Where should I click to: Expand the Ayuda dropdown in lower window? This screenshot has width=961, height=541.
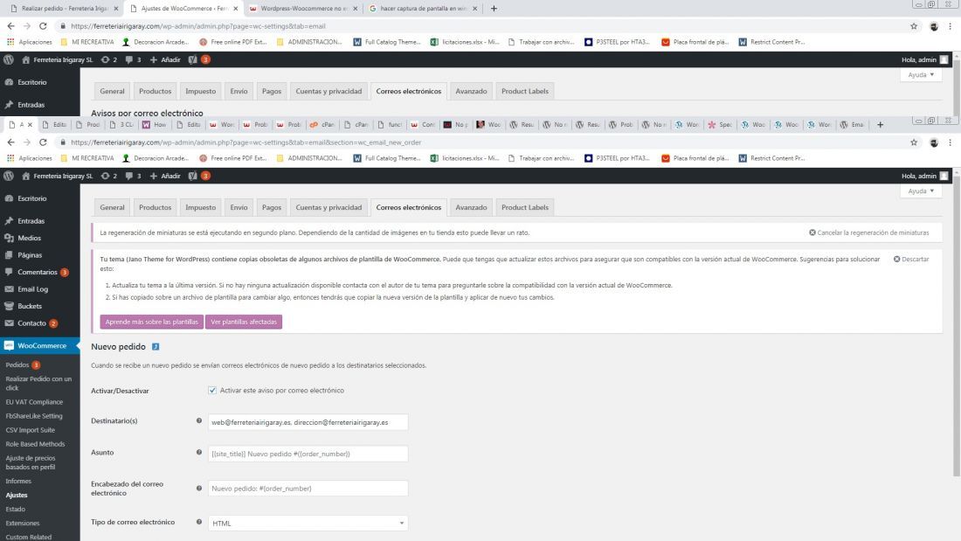pyautogui.click(x=921, y=191)
